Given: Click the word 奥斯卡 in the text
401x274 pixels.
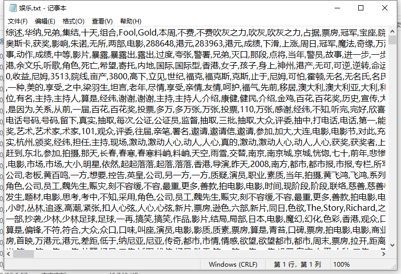Looking at the screenshot, I should point(18,44).
